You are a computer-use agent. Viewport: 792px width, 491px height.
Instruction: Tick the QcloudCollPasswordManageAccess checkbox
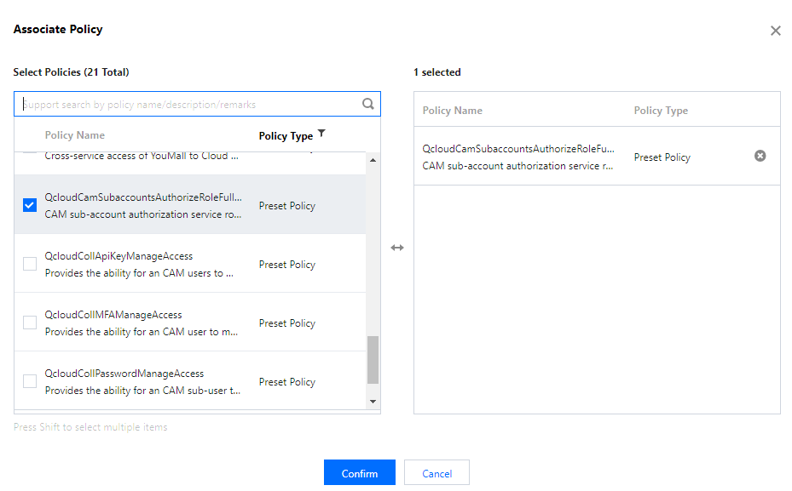30,381
